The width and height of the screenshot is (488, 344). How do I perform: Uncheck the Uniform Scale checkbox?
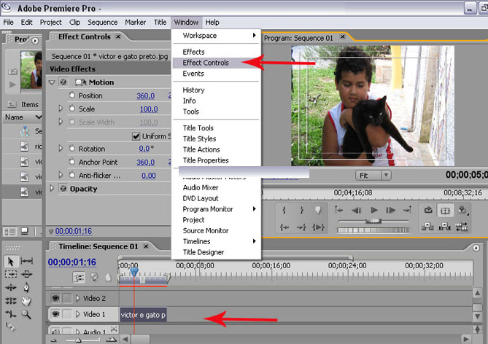tap(136, 136)
